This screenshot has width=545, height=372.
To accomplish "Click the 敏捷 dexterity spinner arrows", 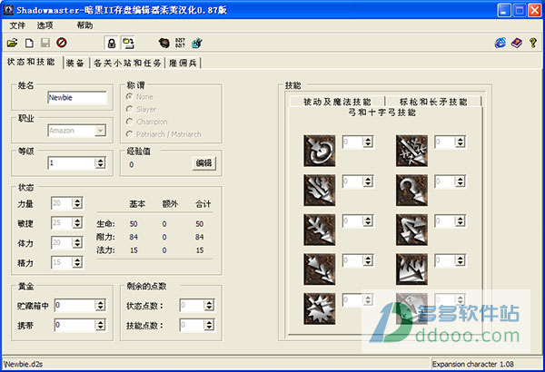I will click(x=77, y=223).
